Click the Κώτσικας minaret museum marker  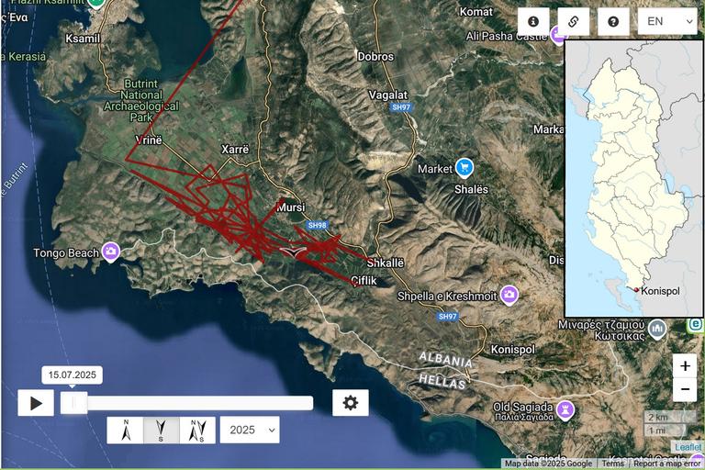point(657,328)
